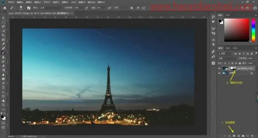This screenshot has height=138, width=258.
Task: Pick the Eyedropper tool
Action: coord(3,44)
